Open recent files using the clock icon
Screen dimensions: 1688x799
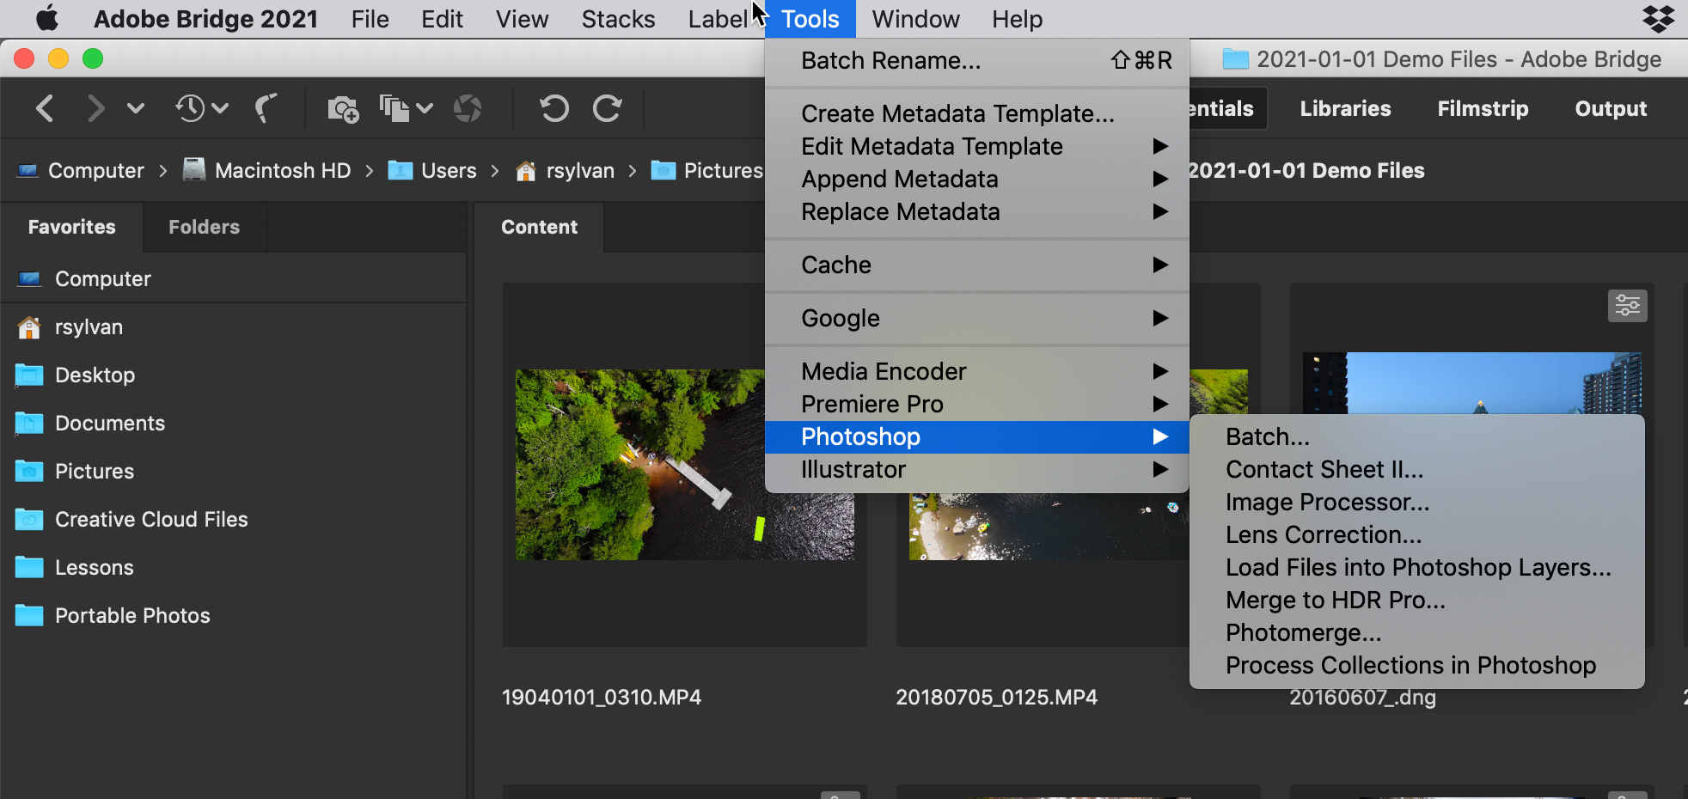tap(191, 108)
